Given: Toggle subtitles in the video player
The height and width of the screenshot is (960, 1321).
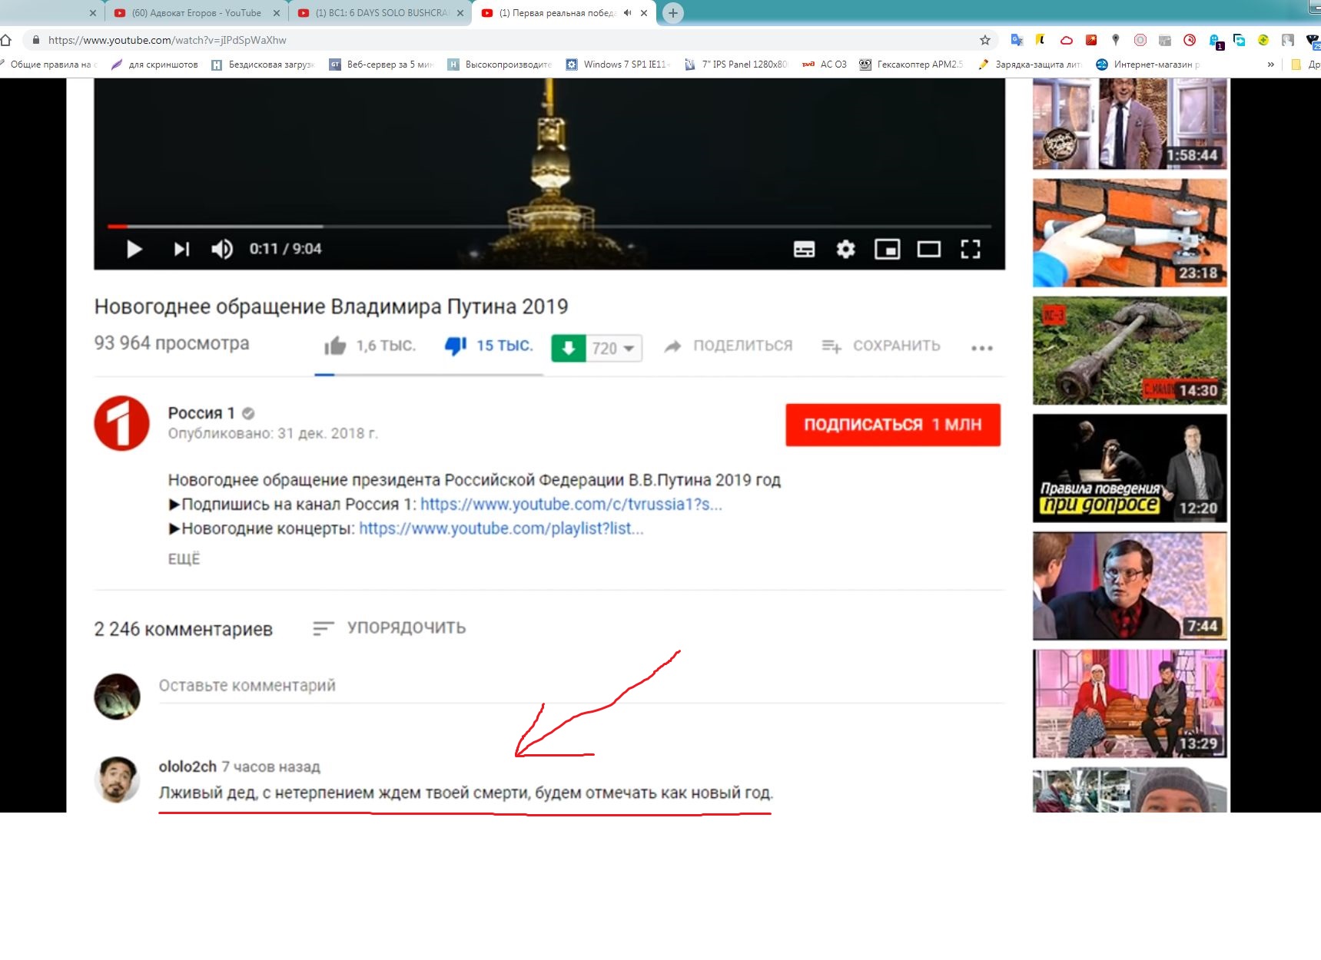Looking at the screenshot, I should click(x=804, y=249).
